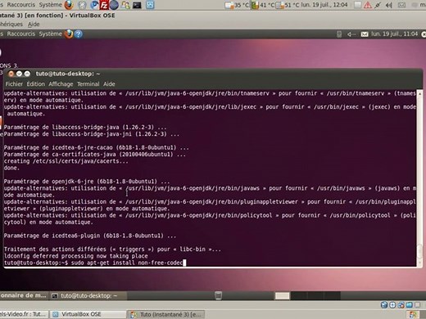Open Système menu in the guest panel

point(50,34)
